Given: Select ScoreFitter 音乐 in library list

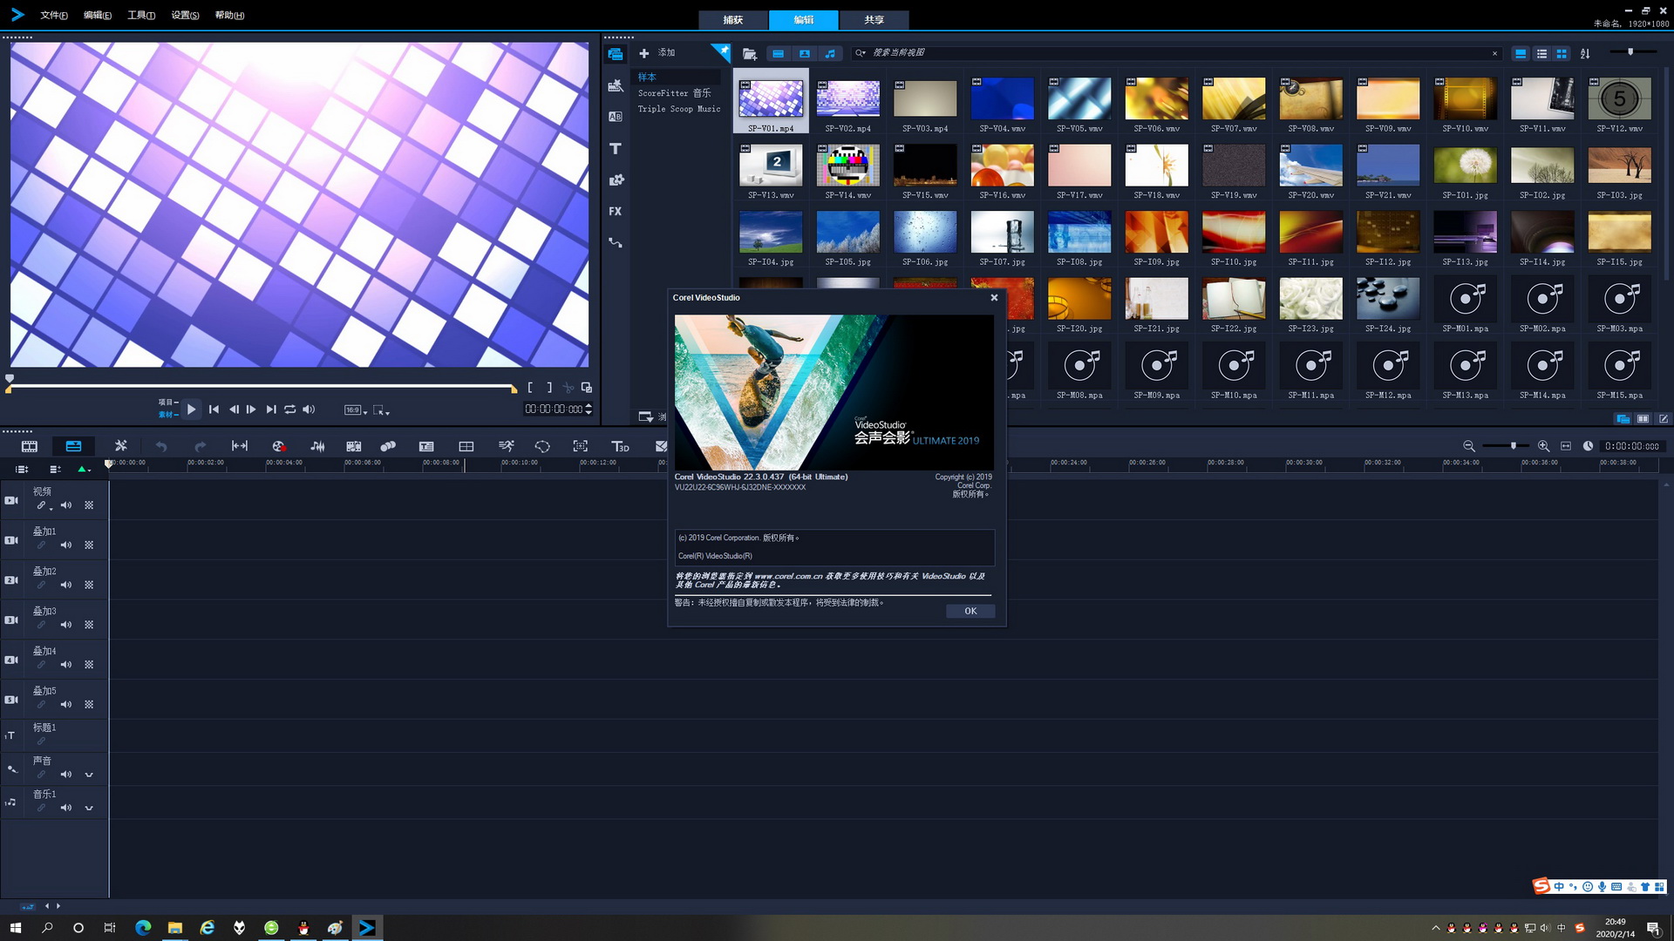Looking at the screenshot, I should tap(674, 93).
